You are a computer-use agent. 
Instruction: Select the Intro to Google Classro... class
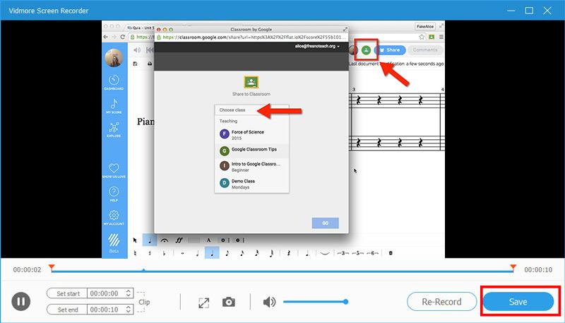pyautogui.click(x=251, y=166)
